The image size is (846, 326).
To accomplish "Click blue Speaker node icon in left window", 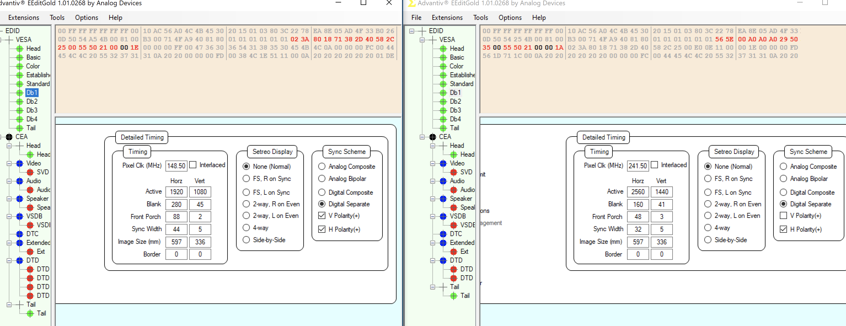I will click(x=20, y=199).
